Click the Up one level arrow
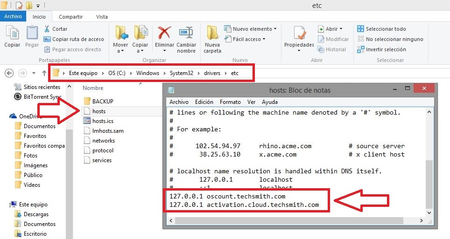The height and width of the screenshot is (239, 450). pos(44,73)
